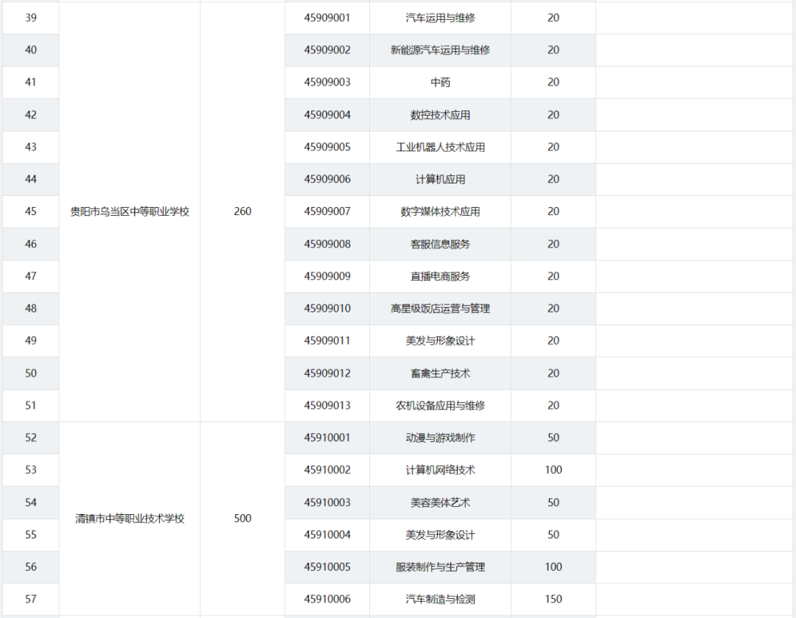Click the 工业机器人技术应用 cell
The width and height of the screenshot is (796, 618).
tap(440, 147)
